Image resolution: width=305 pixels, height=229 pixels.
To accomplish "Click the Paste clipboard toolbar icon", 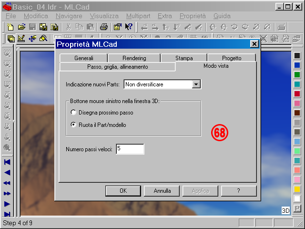I will point(91,27).
